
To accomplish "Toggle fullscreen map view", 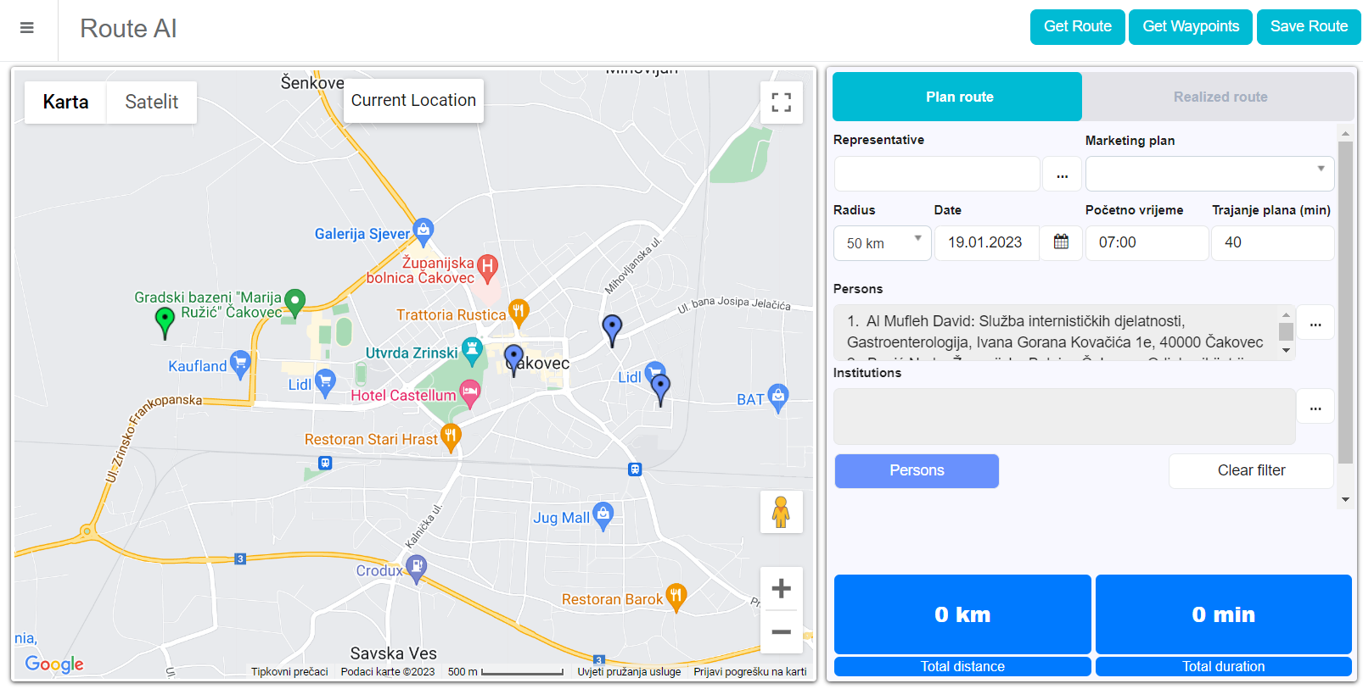I will click(781, 103).
